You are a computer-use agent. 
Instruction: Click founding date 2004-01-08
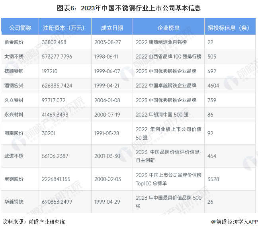107,100
